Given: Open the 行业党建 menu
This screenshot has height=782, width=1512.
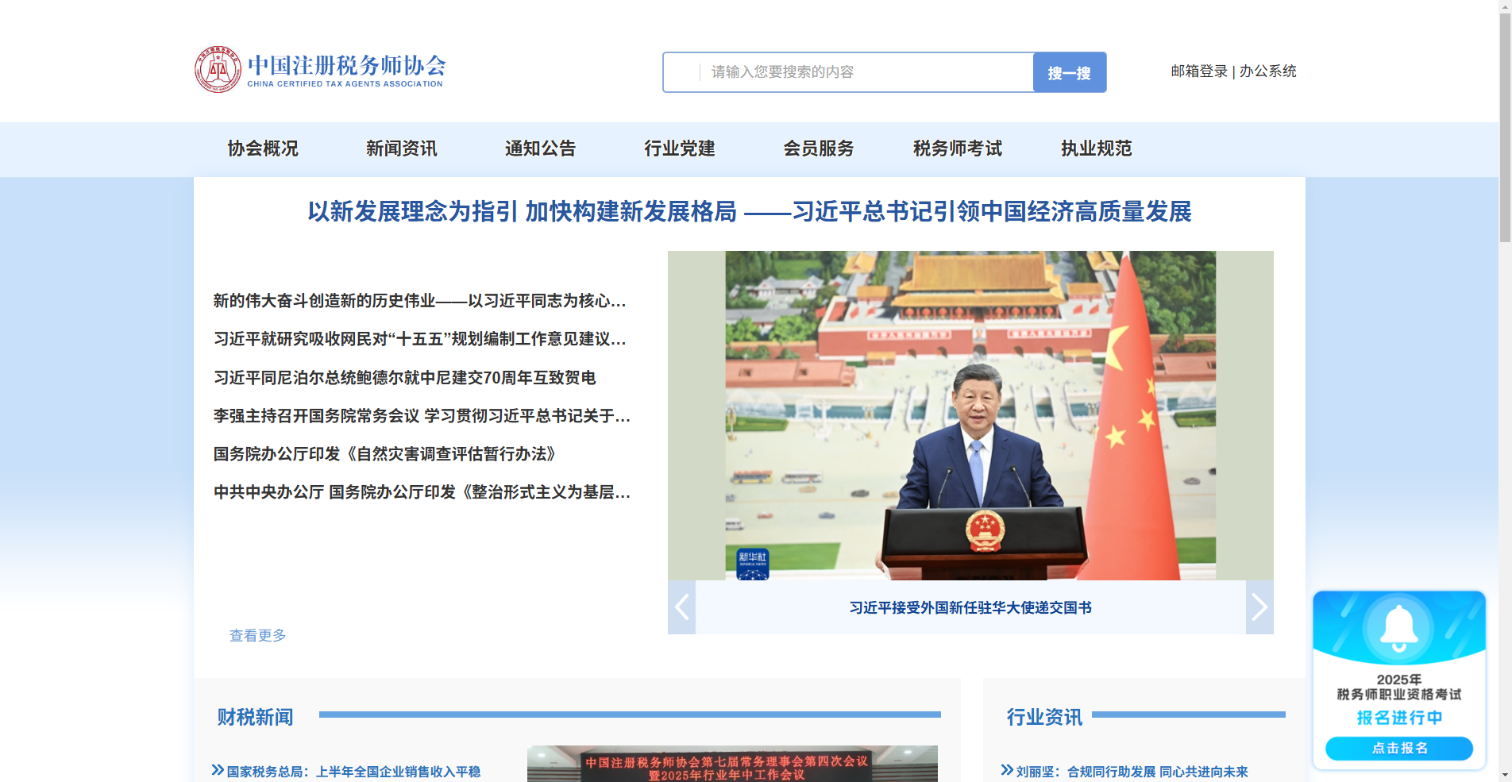Looking at the screenshot, I should [679, 148].
